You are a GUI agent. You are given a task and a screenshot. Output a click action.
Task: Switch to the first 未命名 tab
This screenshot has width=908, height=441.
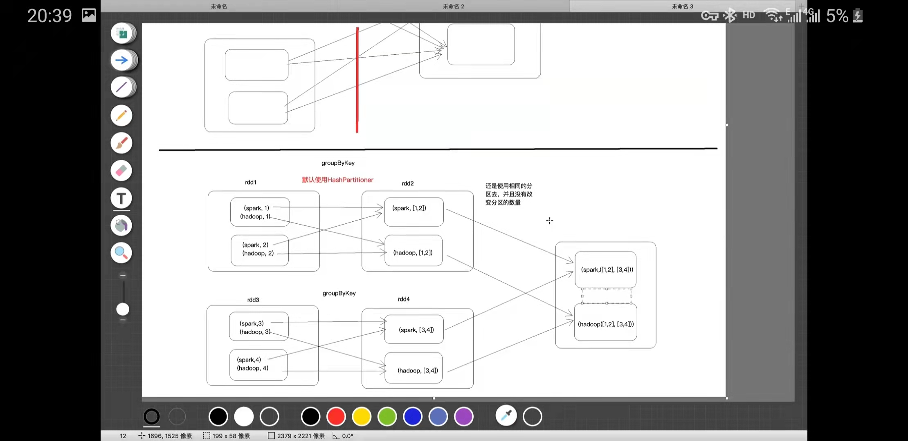pyautogui.click(x=219, y=6)
